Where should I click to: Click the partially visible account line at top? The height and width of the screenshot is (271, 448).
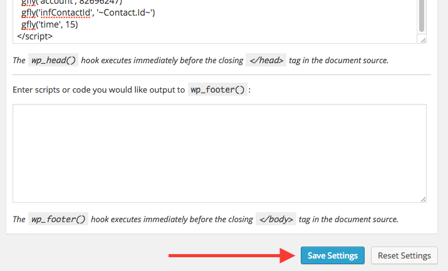click(x=71, y=2)
